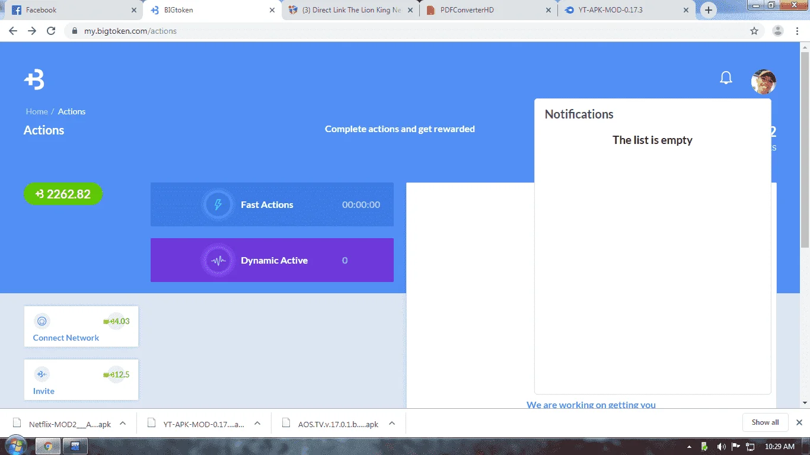The height and width of the screenshot is (455, 810).
Task: Show hidden system tray icons
Action: click(x=689, y=446)
